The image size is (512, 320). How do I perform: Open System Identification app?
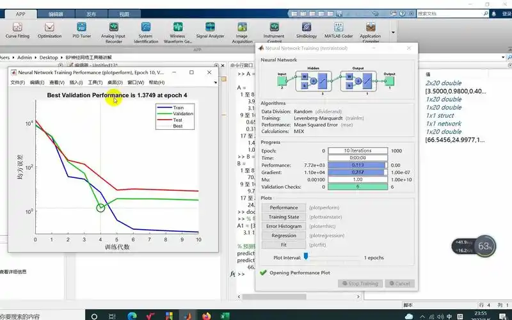tap(146, 30)
